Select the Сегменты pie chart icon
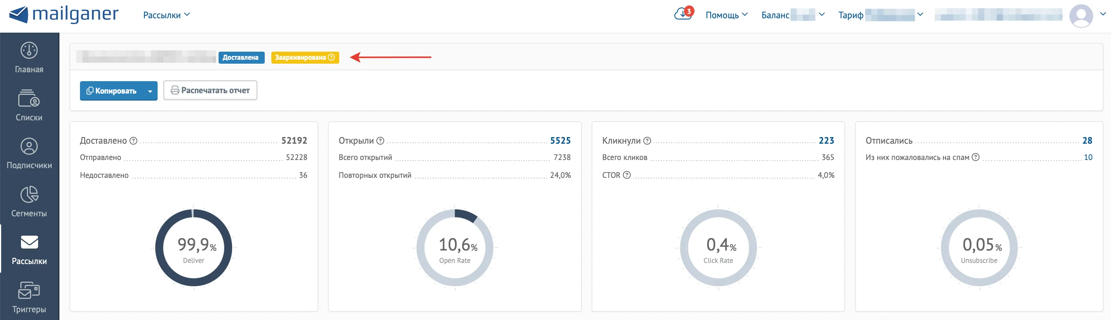Viewport: 1111px width, 320px height. coord(29,195)
